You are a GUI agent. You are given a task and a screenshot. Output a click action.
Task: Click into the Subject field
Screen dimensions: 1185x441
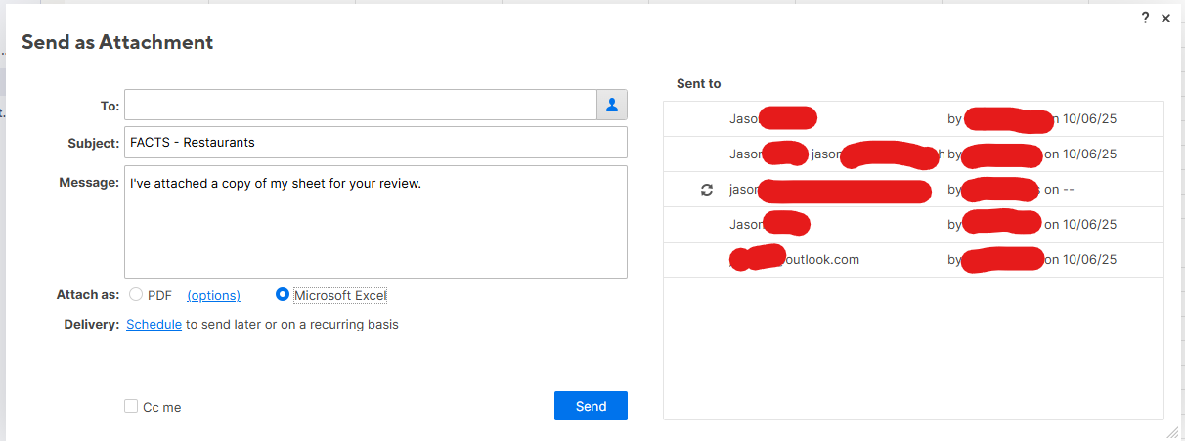pos(375,142)
